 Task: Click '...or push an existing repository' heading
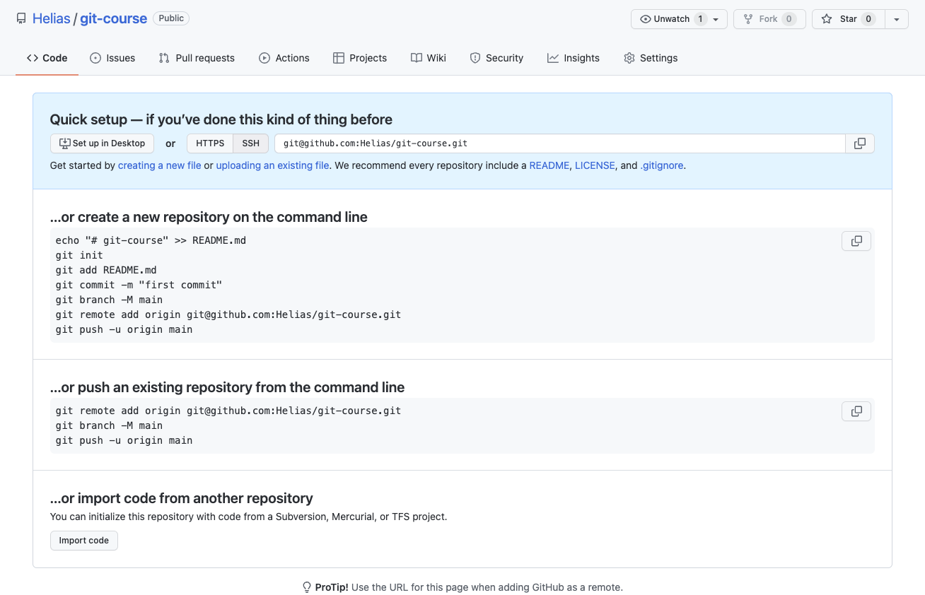click(x=228, y=387)
